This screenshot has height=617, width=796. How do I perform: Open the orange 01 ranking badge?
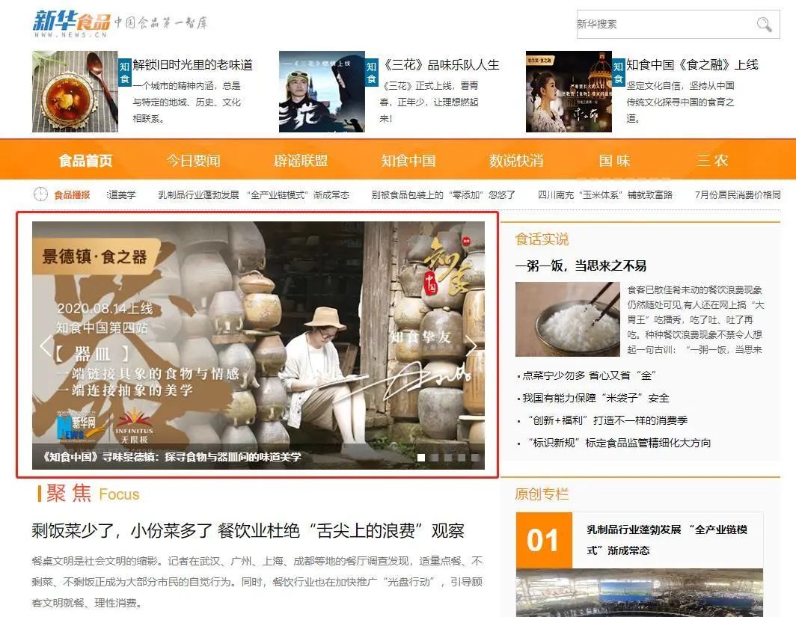tap(543, 540)
